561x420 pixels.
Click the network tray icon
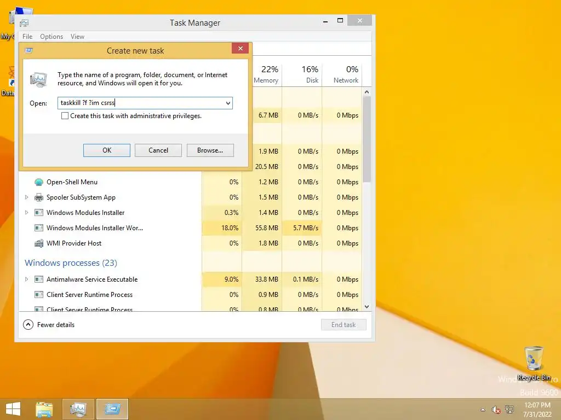[x=510, y=410]
